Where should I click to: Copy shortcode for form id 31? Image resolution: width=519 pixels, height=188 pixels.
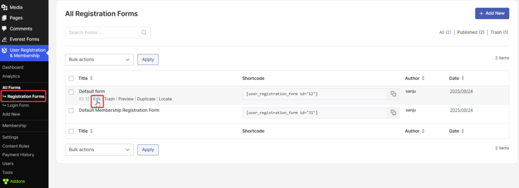(x=393, y=113)
